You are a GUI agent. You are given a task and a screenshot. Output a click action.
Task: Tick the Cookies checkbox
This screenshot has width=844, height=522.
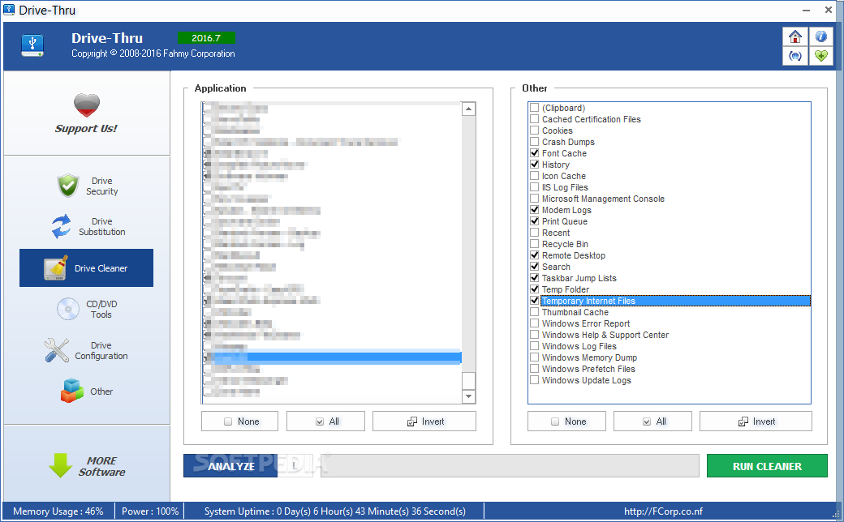535,130
